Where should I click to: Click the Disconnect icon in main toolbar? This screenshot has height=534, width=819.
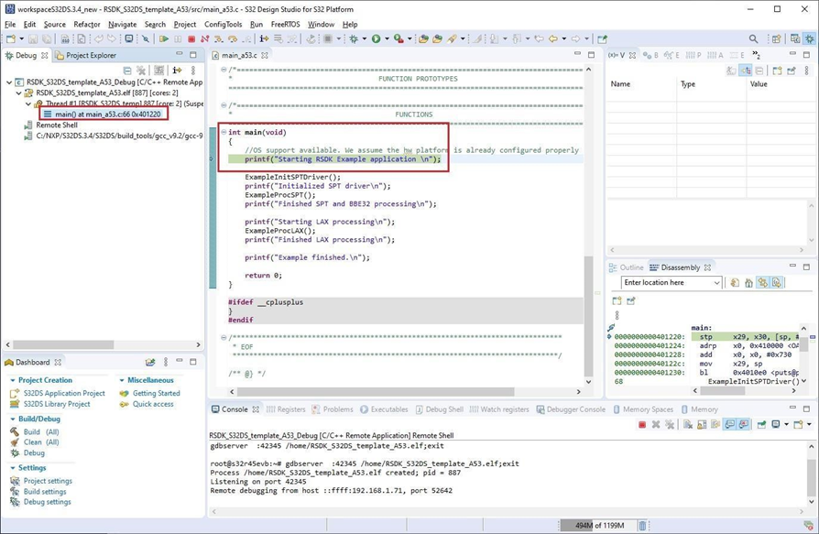coord(204,39)
